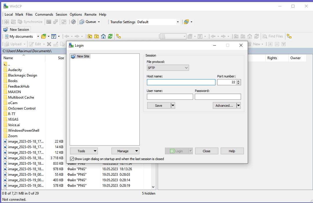313x203 pixels.
Task: Click the Advanced... button
Action: [224, 105]
